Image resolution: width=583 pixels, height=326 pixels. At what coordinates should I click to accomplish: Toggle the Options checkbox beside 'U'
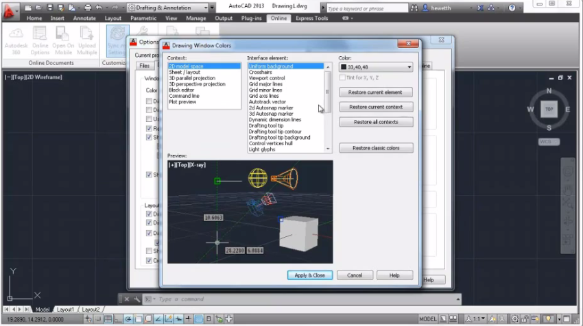(149, 118)
